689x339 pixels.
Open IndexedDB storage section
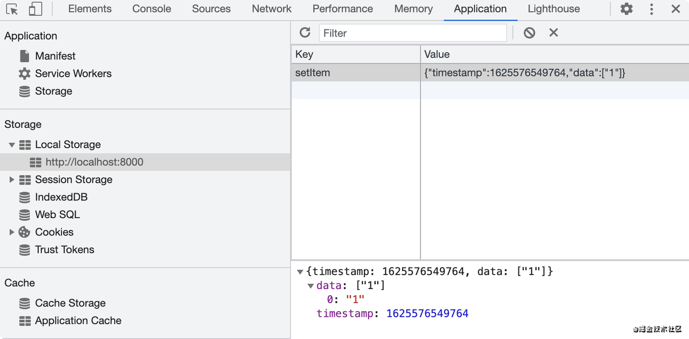(61, 197)
